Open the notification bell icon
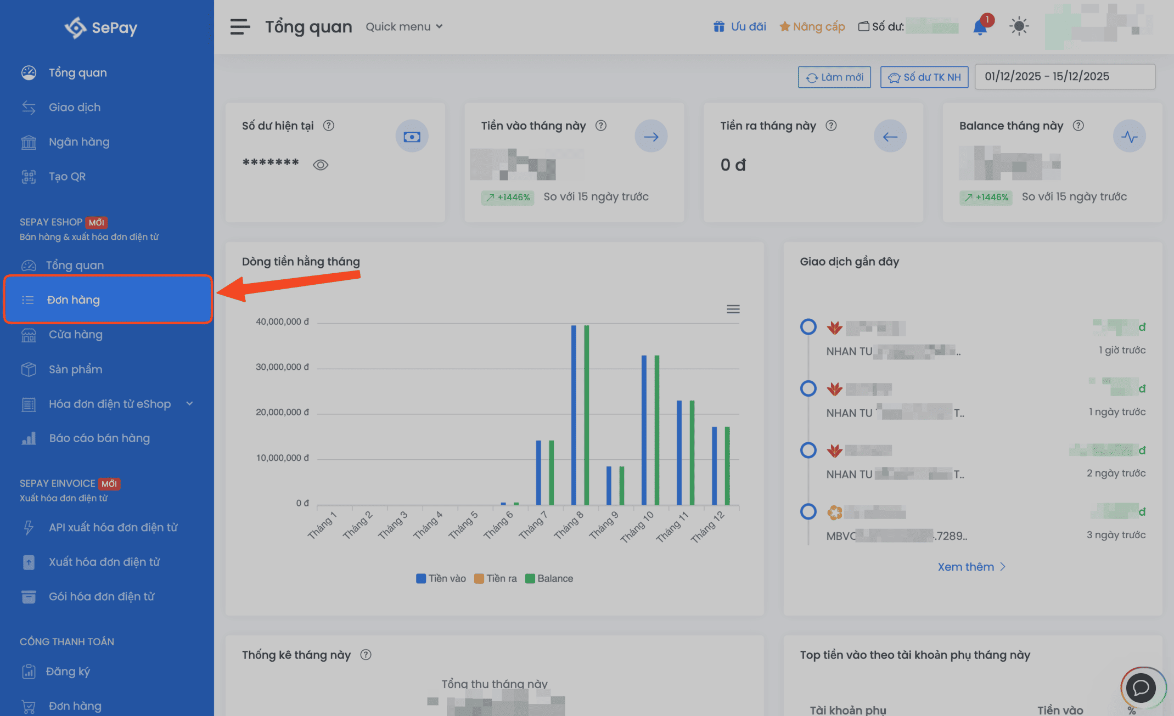 980,27
